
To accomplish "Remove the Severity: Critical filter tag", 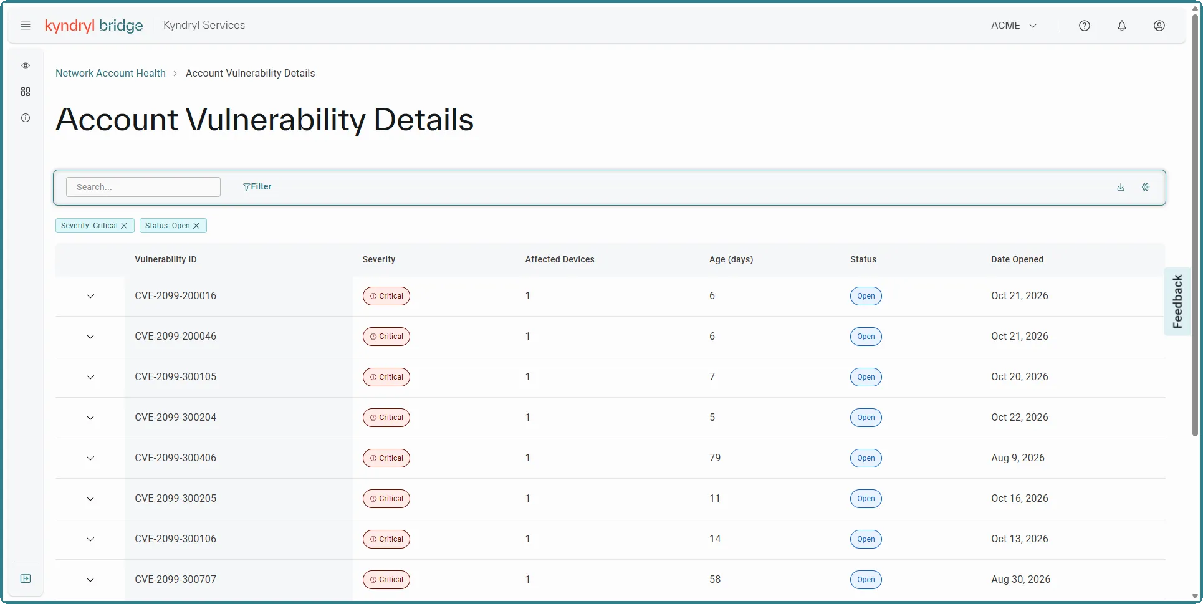I will [x=124, y=226].
